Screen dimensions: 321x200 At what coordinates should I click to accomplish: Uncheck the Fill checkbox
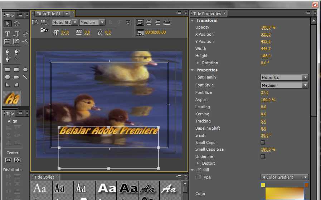pyautogui.click(x=199, y=170)
